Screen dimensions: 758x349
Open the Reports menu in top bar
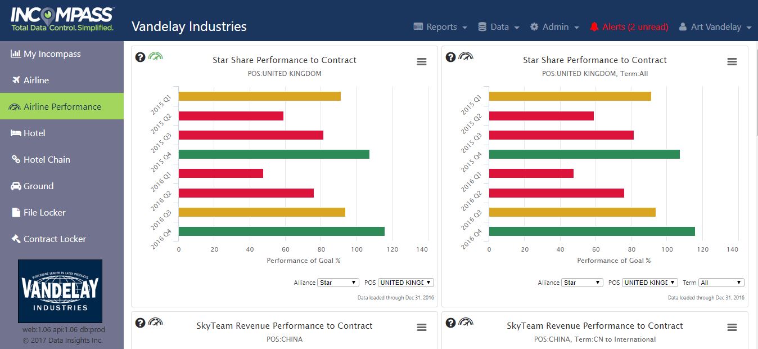[x=440, y=27]
